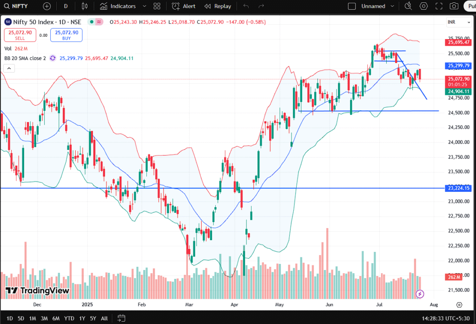Click the red 25,695.47 upper band price label
The width and height of the screenshot is (476, 324).
[458, 42]
